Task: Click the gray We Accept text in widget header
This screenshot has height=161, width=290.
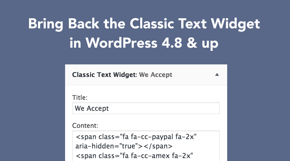Action: [x=156, y=75]
